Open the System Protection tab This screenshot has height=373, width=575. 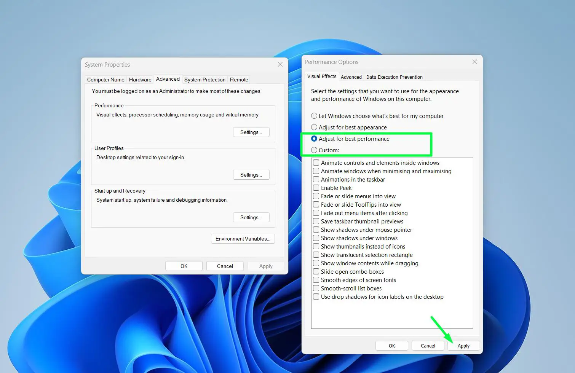(204, 80)
